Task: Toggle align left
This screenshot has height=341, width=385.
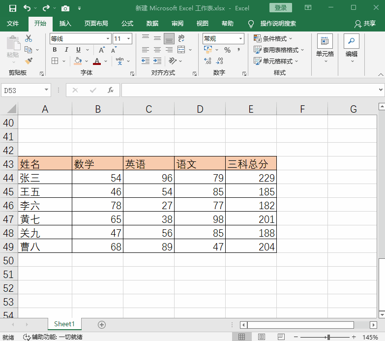Action: [x=146, y=50]
